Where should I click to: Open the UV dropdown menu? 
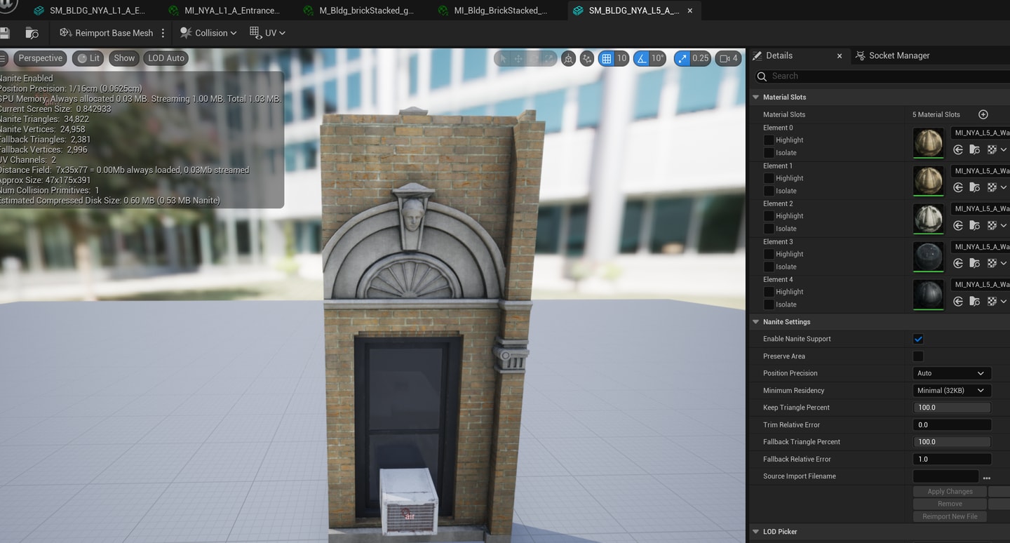pyautogui.click(x=267, y=33)
